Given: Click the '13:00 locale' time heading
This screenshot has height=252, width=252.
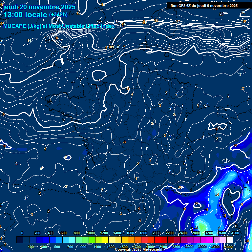Looking at the screenshot, I should (25, 15).
